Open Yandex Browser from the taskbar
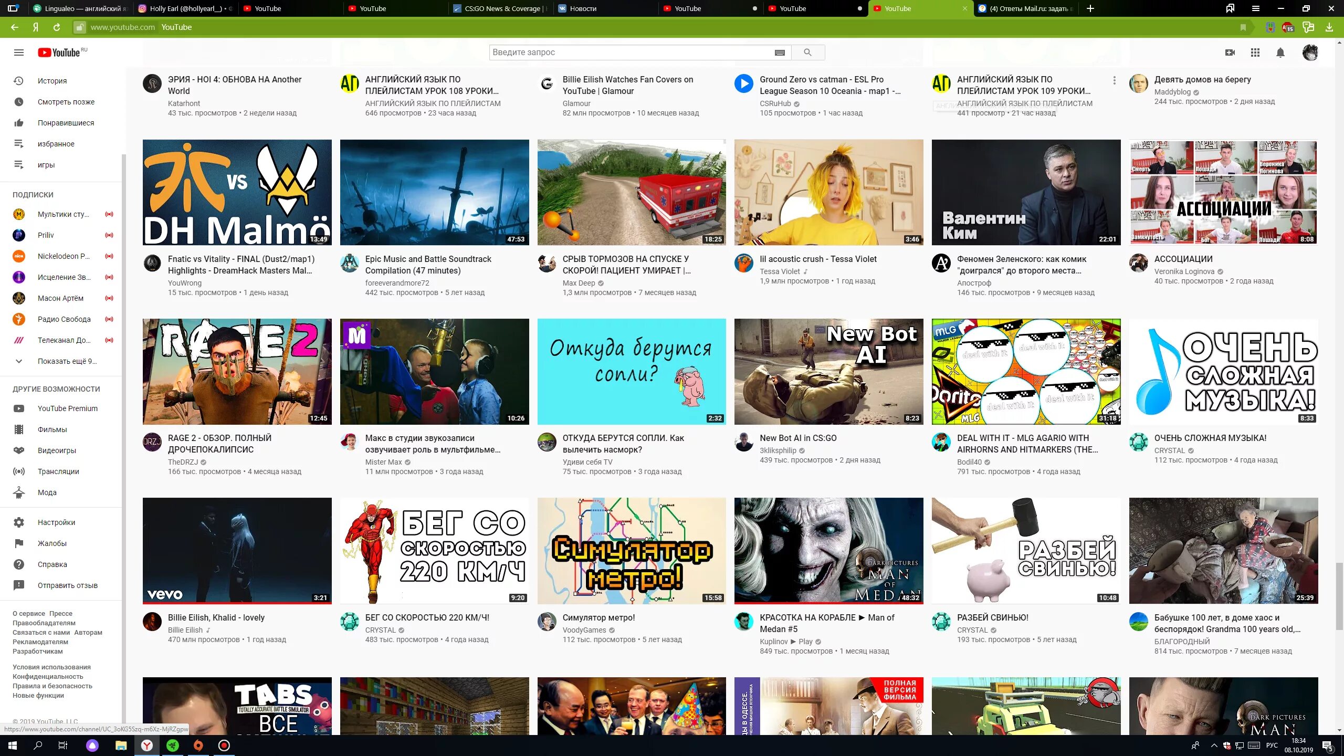 [147, 745]
